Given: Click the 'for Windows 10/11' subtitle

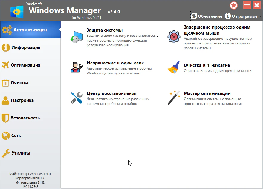Looking at the screenshot, I should [86, 18].
